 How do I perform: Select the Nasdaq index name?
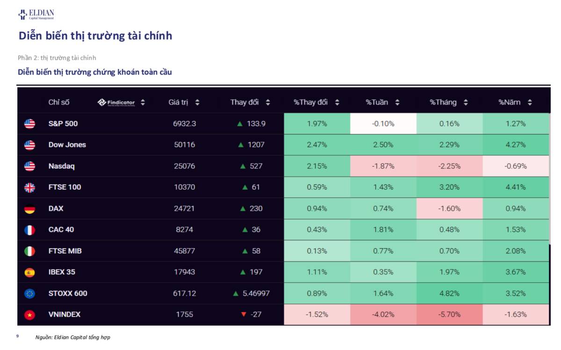(x=61, y=166)
